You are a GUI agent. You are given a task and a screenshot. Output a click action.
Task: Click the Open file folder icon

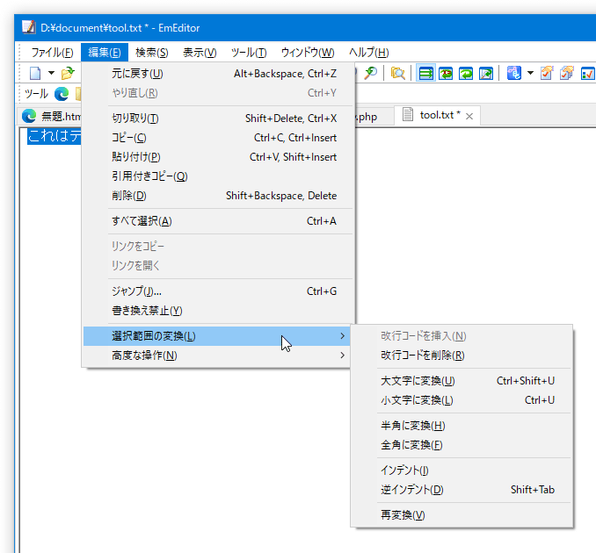[68, 73]
